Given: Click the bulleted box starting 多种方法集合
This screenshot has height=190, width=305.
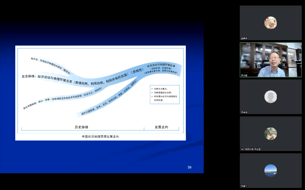Looking at the screenshot, I should click(164, 94).
